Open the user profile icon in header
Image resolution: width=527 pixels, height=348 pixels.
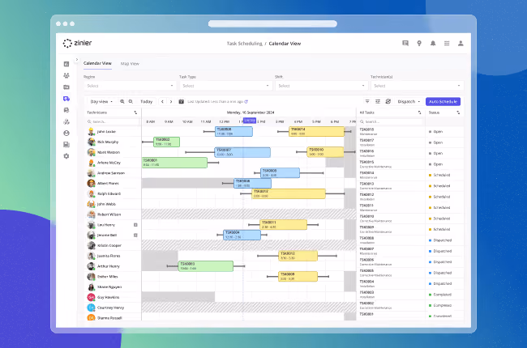[461, 43]
